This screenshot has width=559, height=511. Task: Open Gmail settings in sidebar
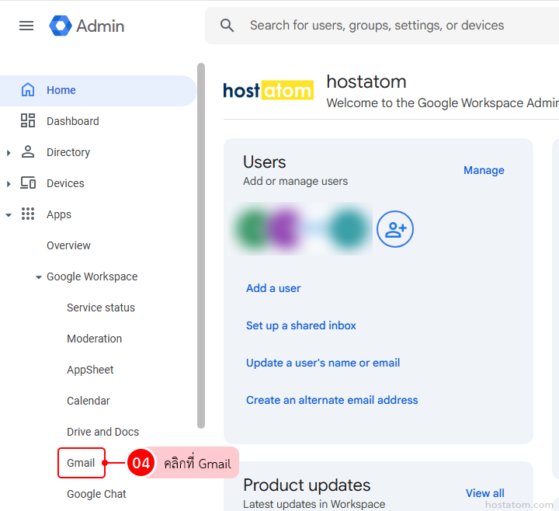coord(81,463)
